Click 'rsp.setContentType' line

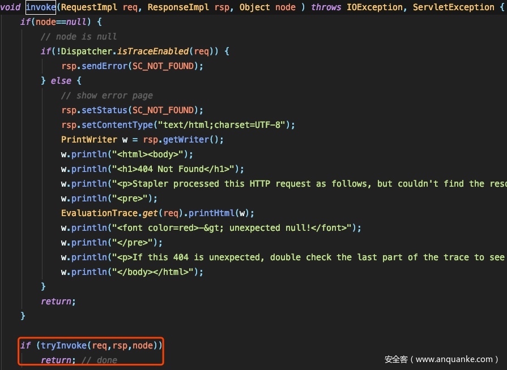[x=178, y=125]
